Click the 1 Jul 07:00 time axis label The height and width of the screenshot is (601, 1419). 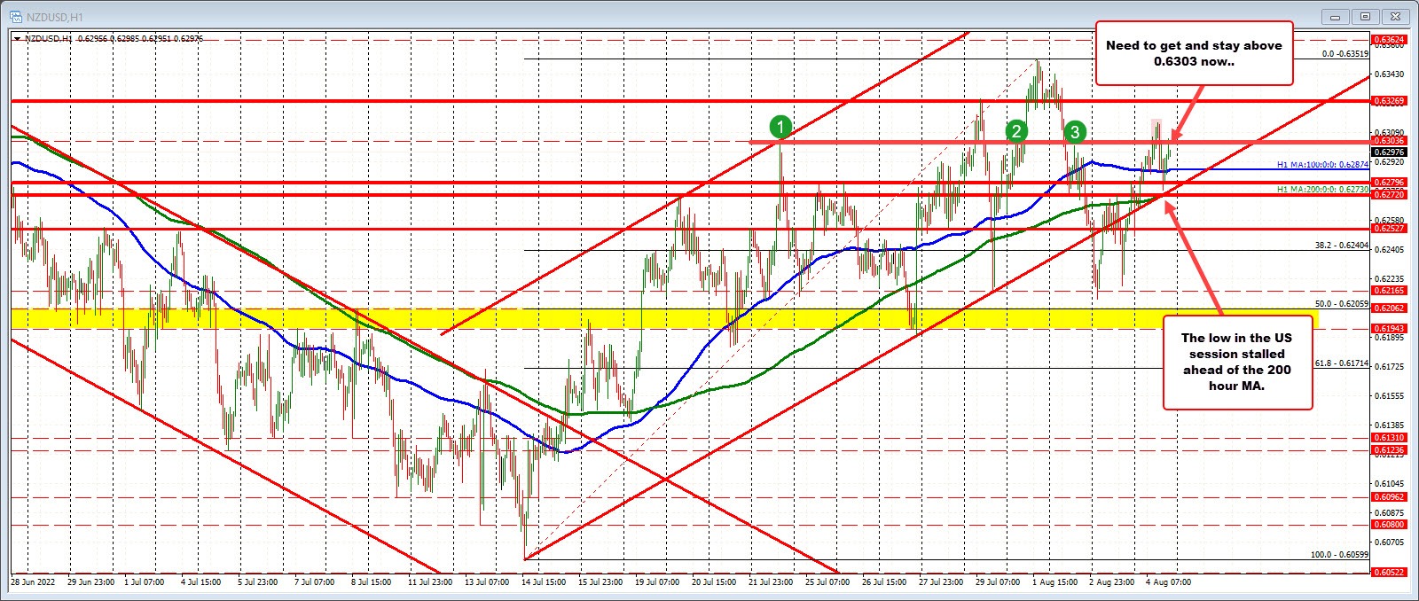point(144,583)
